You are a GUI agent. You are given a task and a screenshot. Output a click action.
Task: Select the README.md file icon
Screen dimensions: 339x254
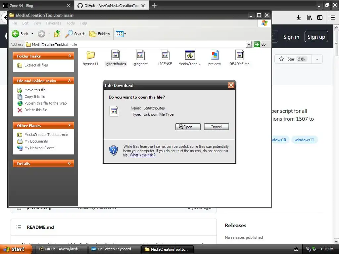coord(240,55)
